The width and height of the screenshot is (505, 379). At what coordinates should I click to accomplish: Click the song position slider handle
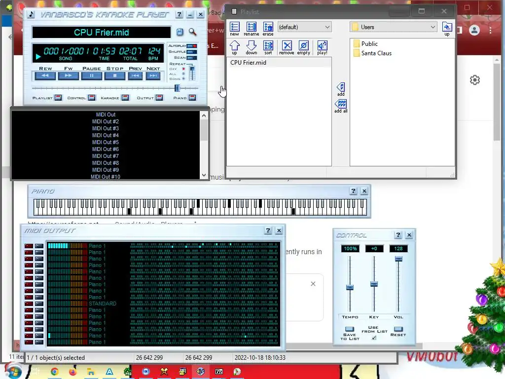coord(177,88)
